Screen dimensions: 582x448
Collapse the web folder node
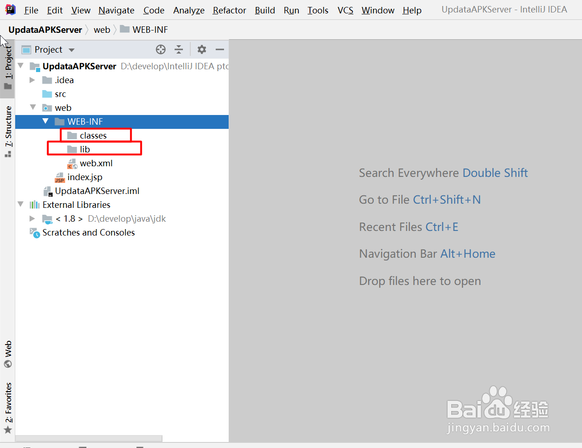pyautogui.click(x=33, y=107)
